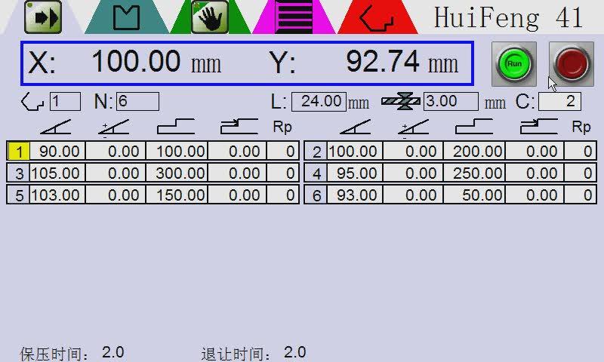Click the right back gauge position icon
The height and width of the screenshot is (362, 604).
[474, 127]
